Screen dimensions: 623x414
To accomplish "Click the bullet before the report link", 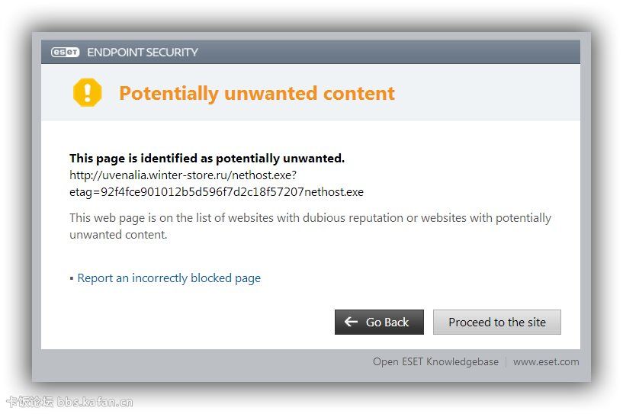I will [x=72, y=279].
